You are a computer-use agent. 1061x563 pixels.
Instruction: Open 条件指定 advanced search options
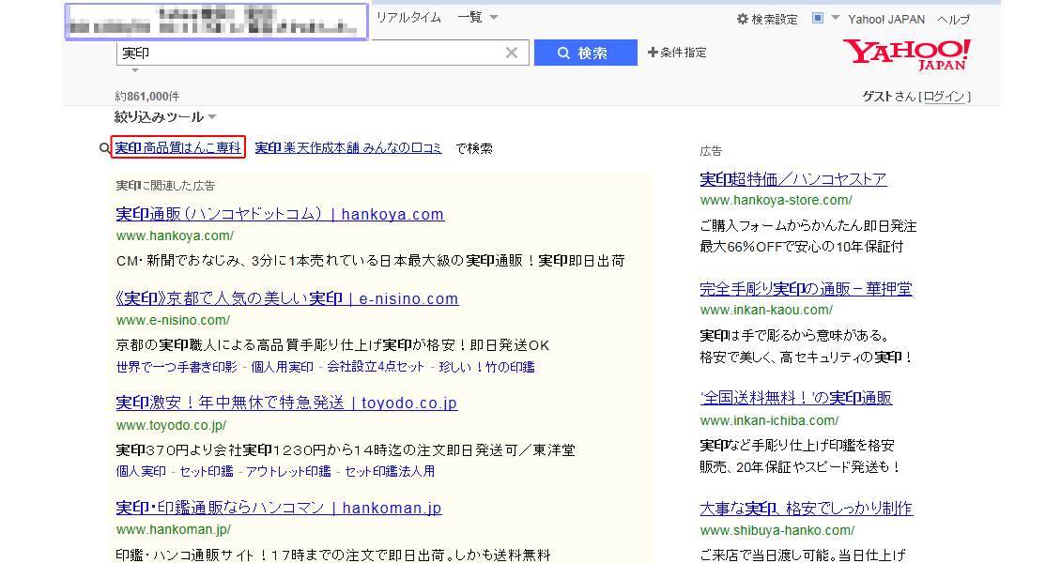[x=677, y=52]
